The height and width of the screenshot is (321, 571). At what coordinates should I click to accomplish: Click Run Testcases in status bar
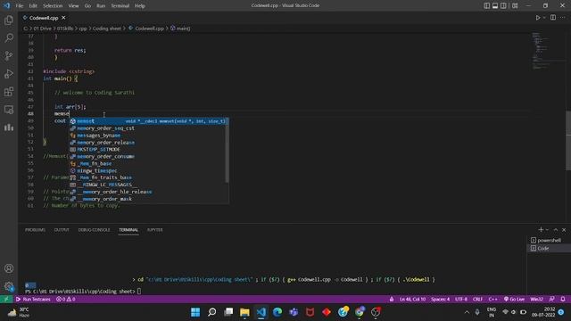pos(33,300)
